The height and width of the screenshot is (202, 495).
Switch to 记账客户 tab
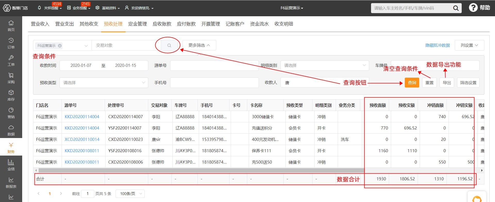point(235,24)
